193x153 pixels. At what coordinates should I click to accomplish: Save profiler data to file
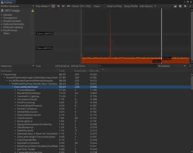(180, 6)
